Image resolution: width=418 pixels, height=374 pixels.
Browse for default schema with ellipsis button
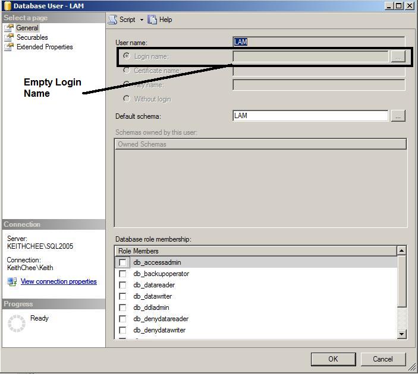click(x=398, y=116)
